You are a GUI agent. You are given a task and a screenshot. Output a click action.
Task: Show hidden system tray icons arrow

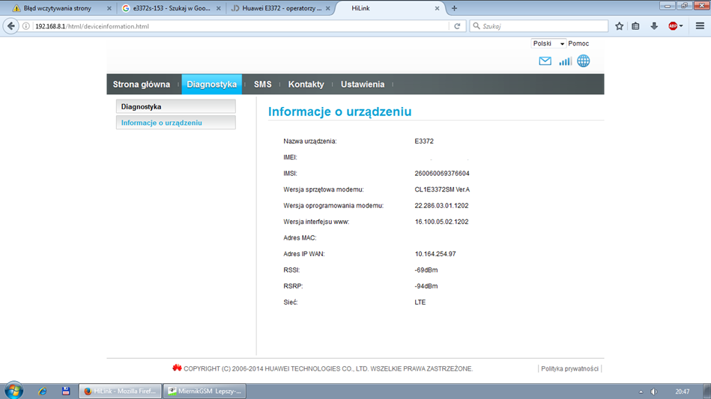pos(640,392)
